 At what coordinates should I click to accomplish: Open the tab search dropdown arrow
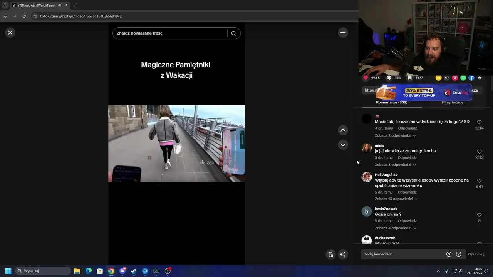click(5, 5)
